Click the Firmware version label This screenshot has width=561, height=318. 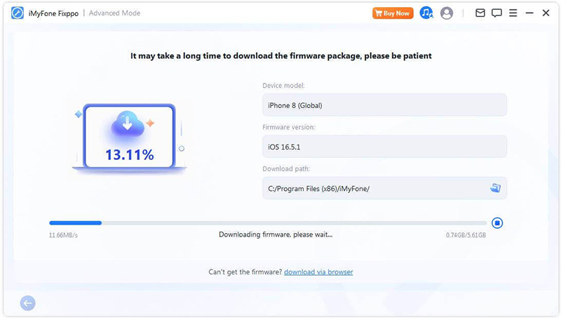click(289, 127)
